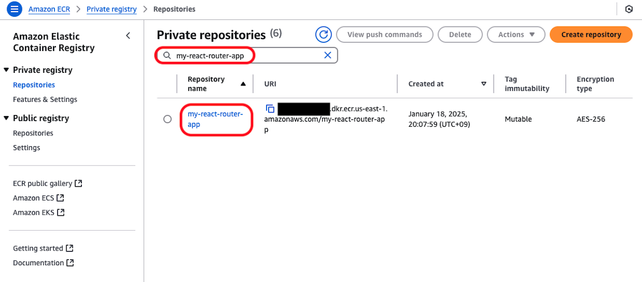The width and height of the screenshot is (642, 282).
Task: Open the Actions dropdown
Action: click(516, 35)
